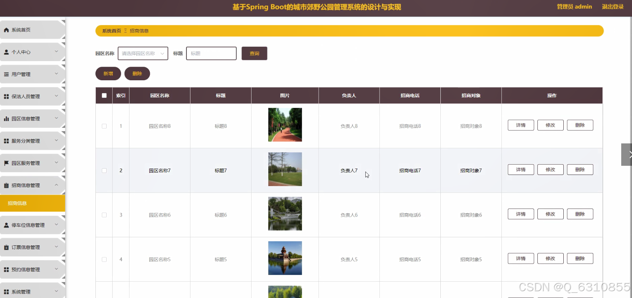The height and width of the screenshot is (298, 632).
Task: Click the grass lawn thumbnail in row 2
Action: (x=285, y=169)
